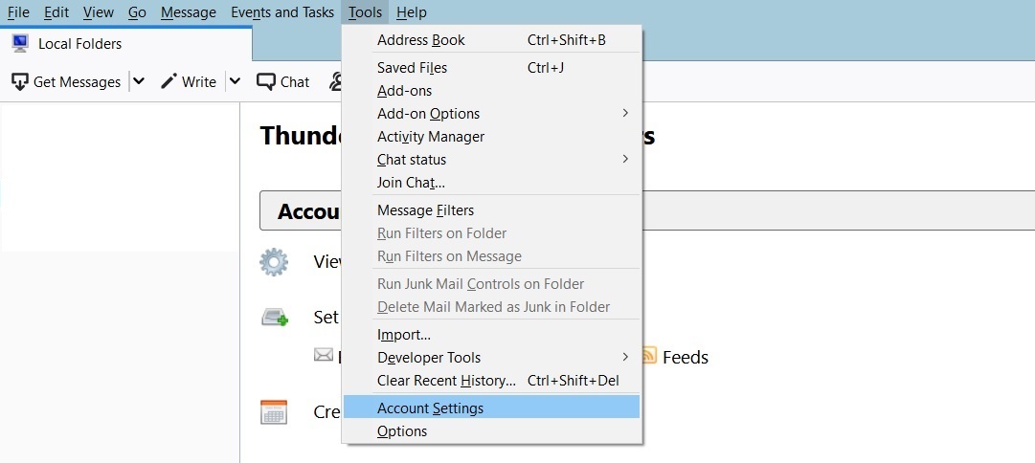Image resolution: width=1035 pixels, height=463 pixels.
Task: Click the email envelope icon
Action: point(324,356)
